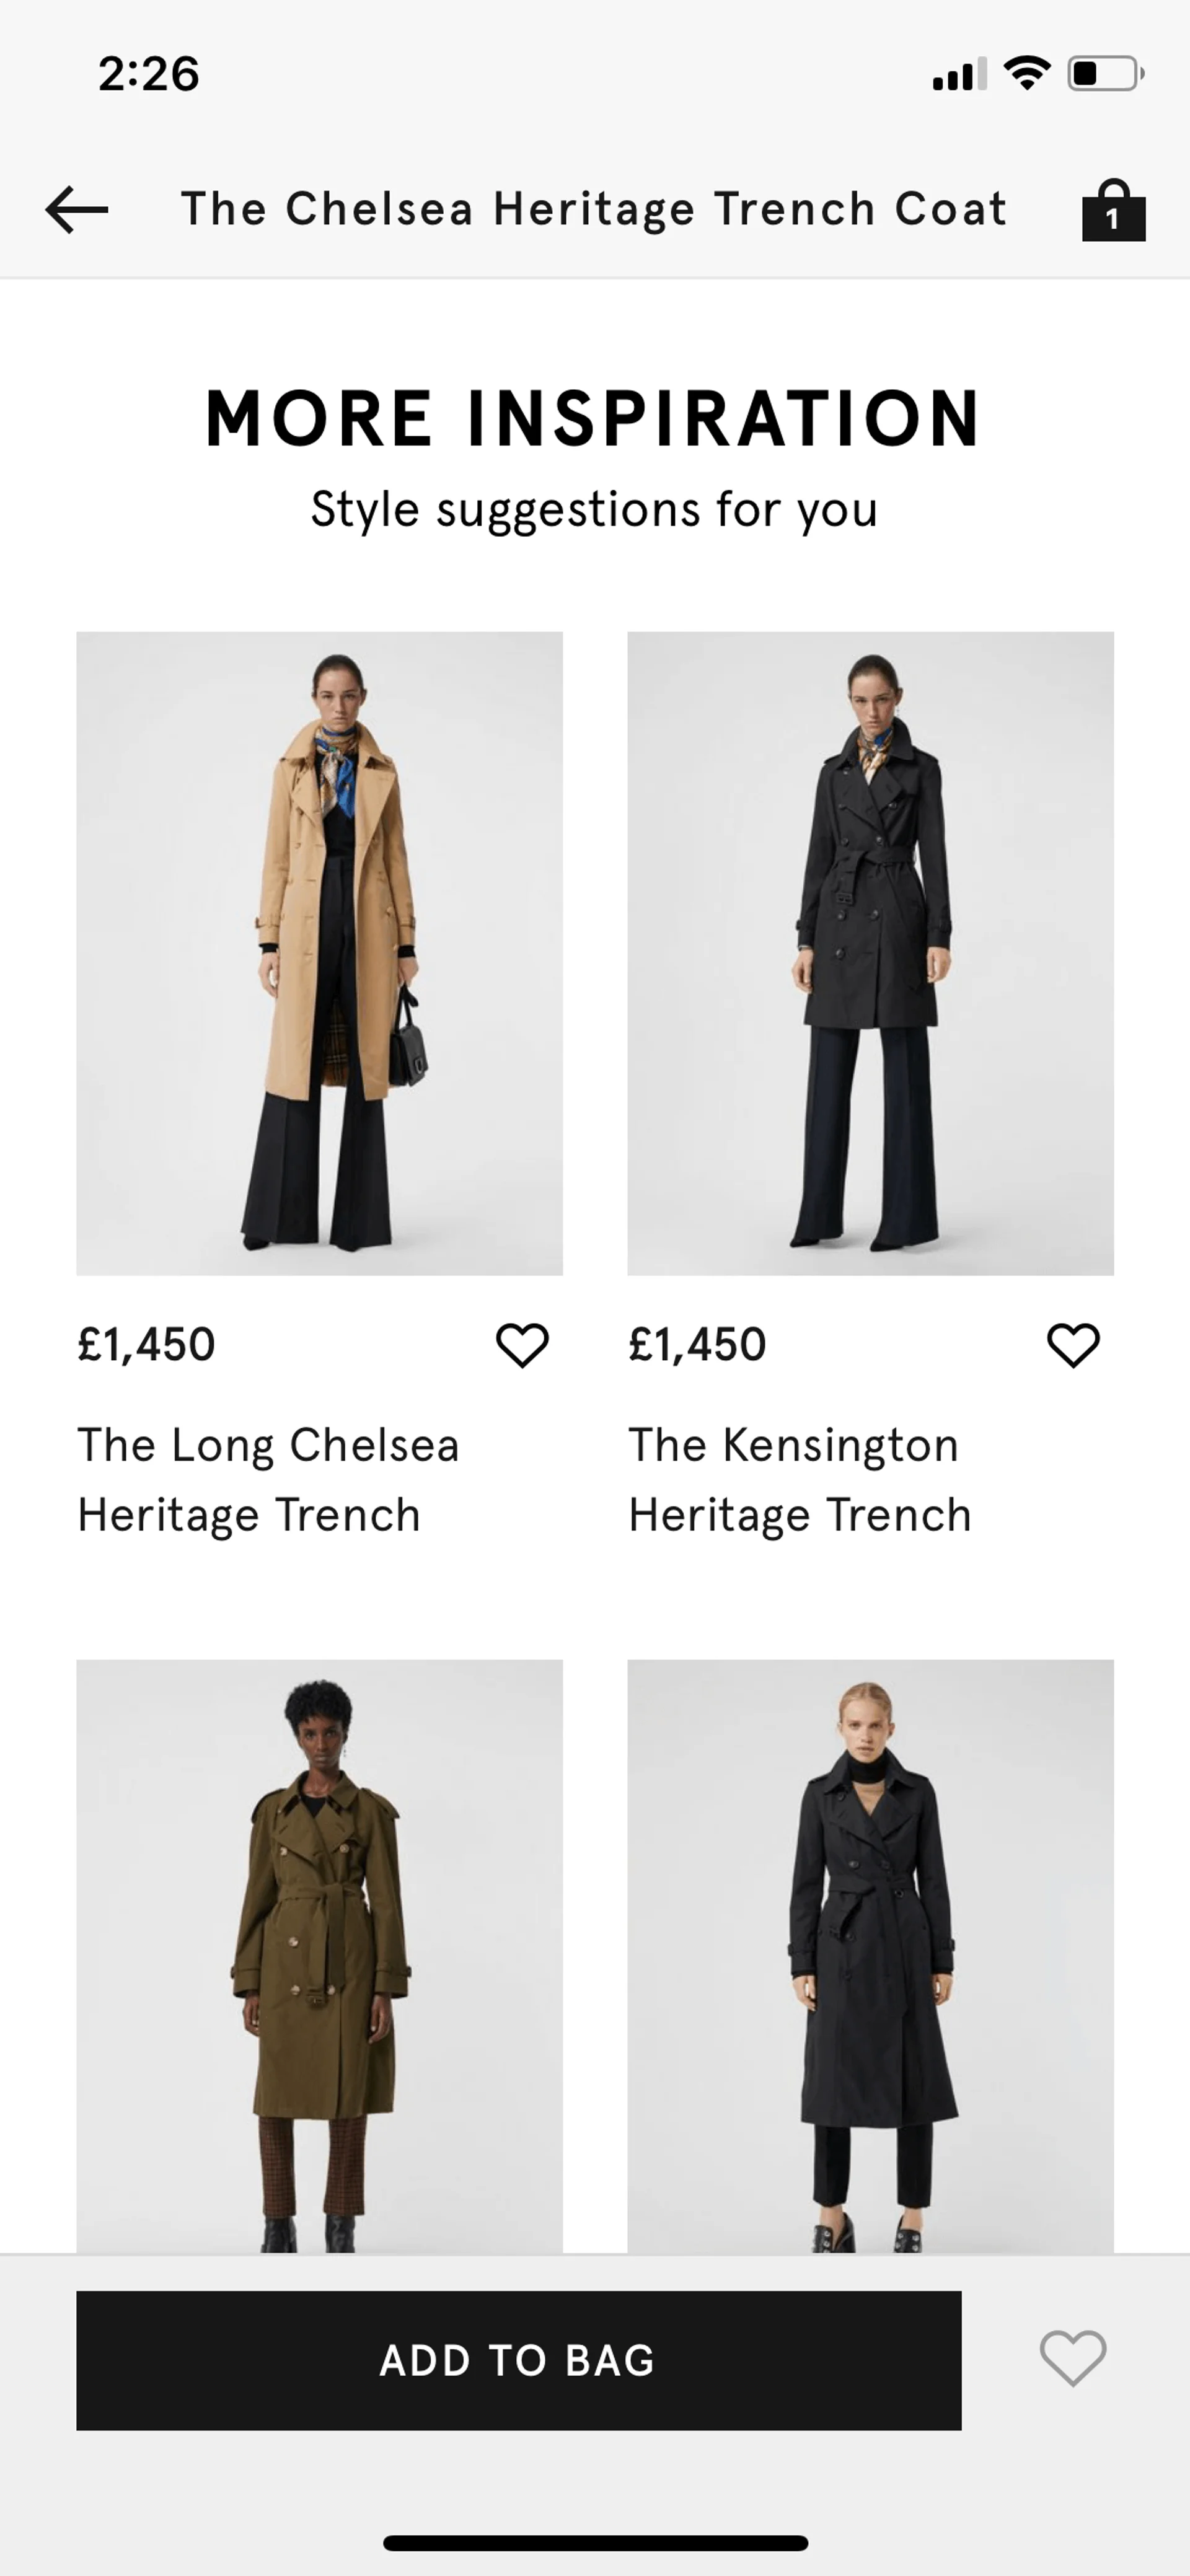Open The Long Chelsea Heritage Trench title
This screenshot has height=2576, width=1190.
[x=268, y=1479]
